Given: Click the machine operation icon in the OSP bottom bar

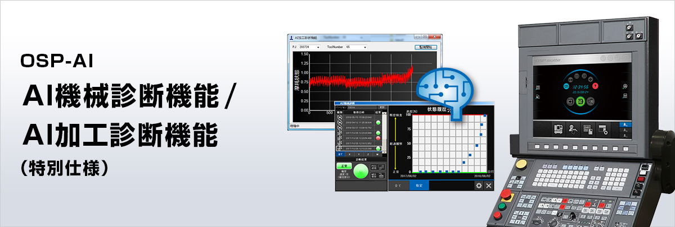Looking at the screenshot, I should [558, 129].
